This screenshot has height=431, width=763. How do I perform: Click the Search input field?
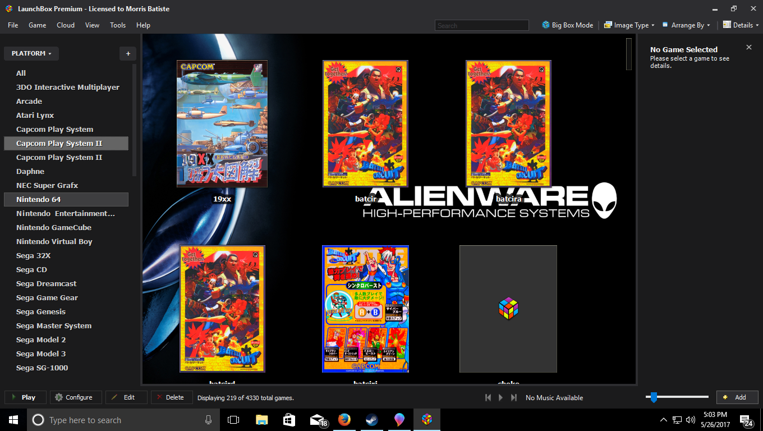481,25
